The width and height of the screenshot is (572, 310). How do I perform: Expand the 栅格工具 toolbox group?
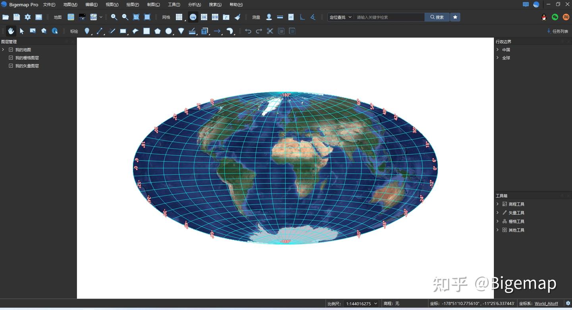[497, 221]
